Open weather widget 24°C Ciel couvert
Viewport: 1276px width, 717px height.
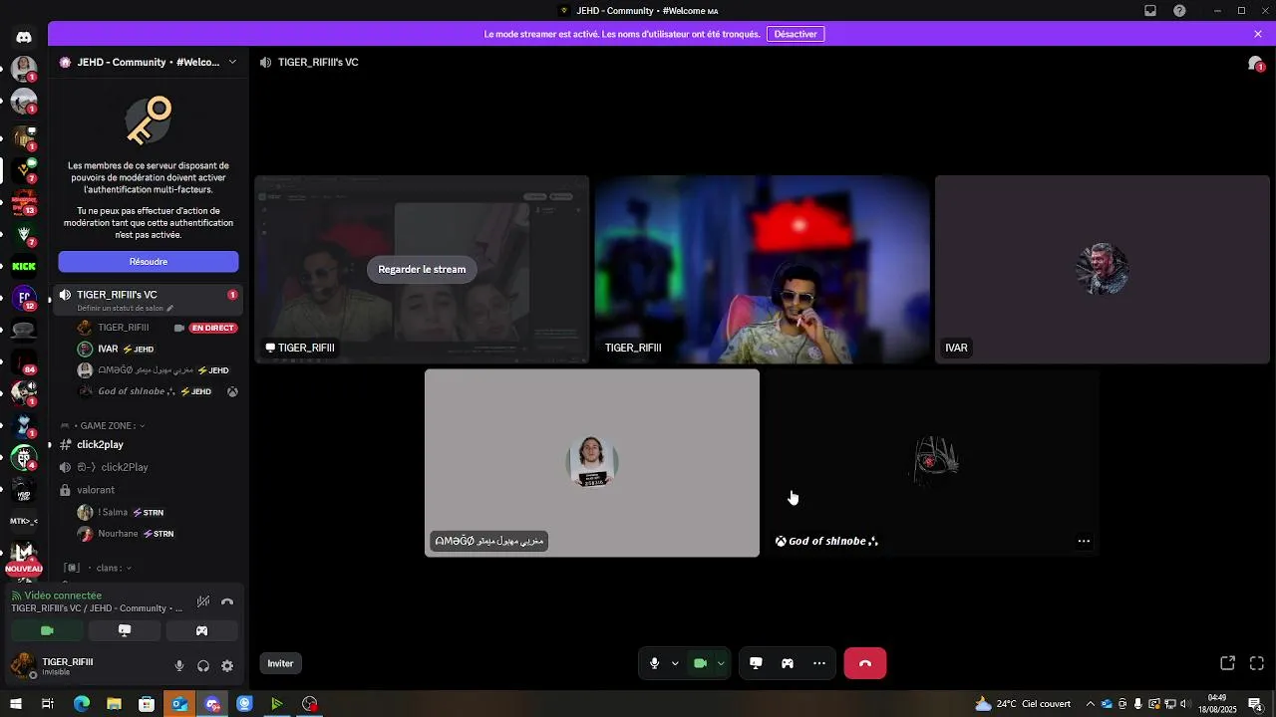1023,704
